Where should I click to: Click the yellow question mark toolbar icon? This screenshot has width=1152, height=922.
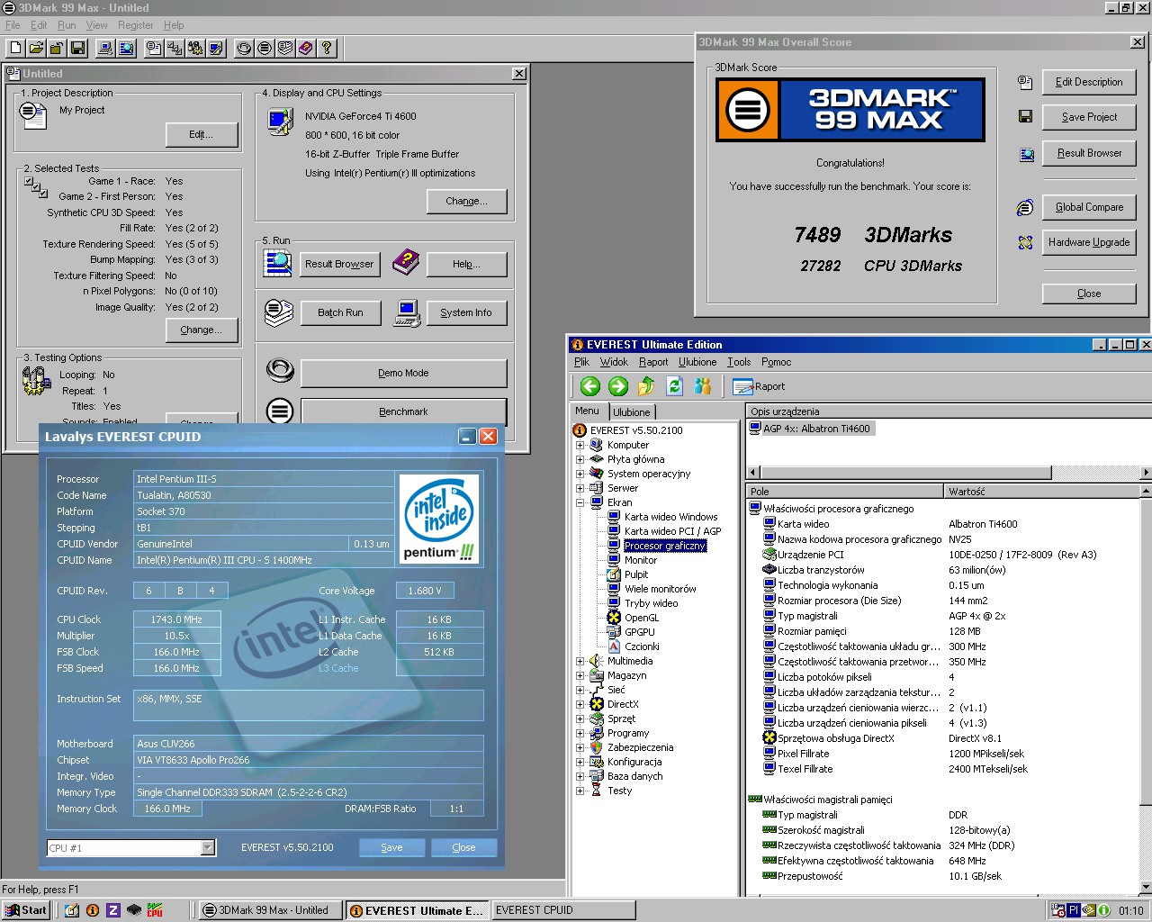coord(327,48)
